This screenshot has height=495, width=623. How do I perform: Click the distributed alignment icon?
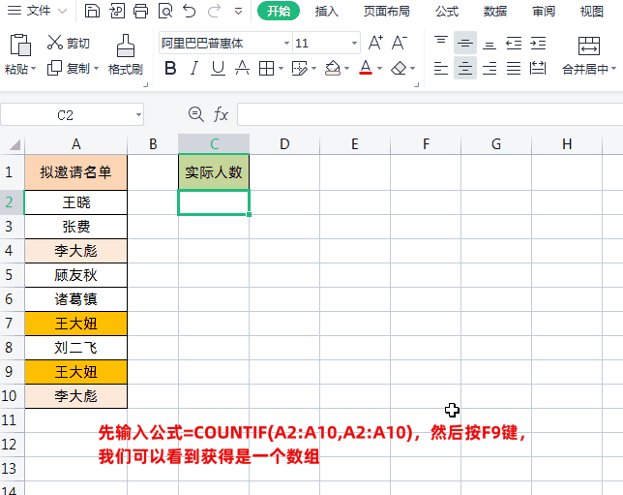[x=538, y=69]
